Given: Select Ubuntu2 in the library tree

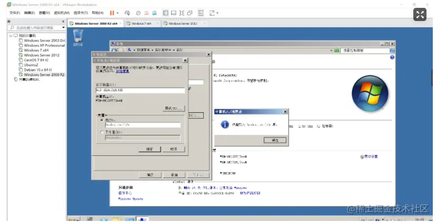Looking at the screenshot, I should [x=28, y=65].
